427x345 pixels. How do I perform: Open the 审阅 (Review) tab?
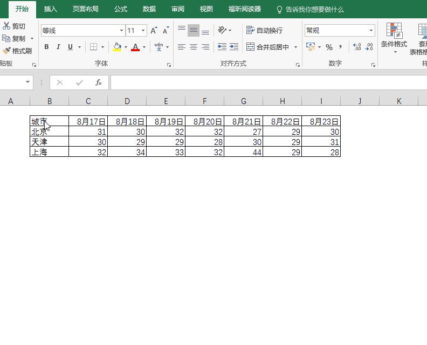click(178, 9)
